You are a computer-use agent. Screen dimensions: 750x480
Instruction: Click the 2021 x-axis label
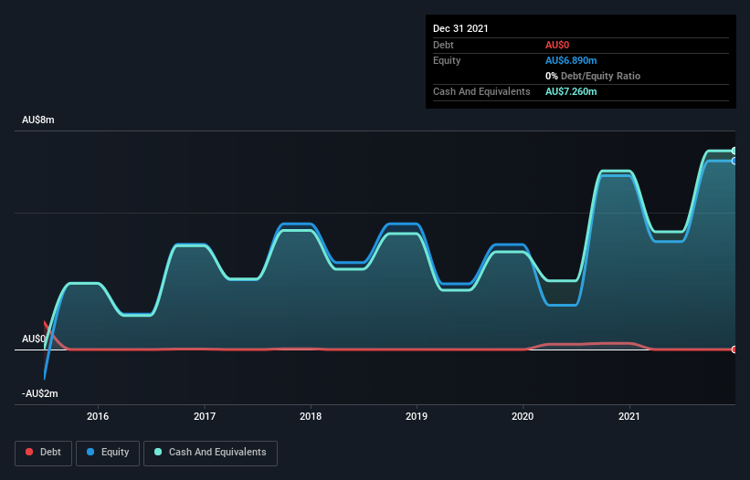[629, 416]
